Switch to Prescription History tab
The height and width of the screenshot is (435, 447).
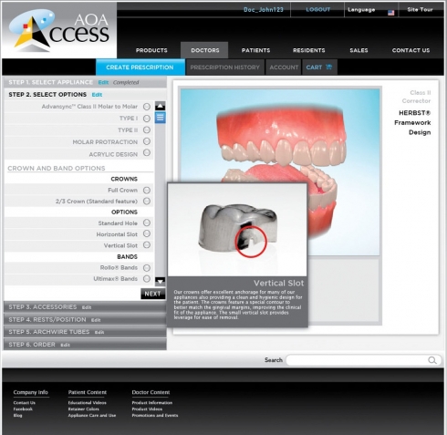click(225, 67)
